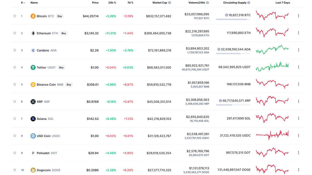Click the XRP logo icon
Viewport: 312px width, 175px height.
pos(33,101)
